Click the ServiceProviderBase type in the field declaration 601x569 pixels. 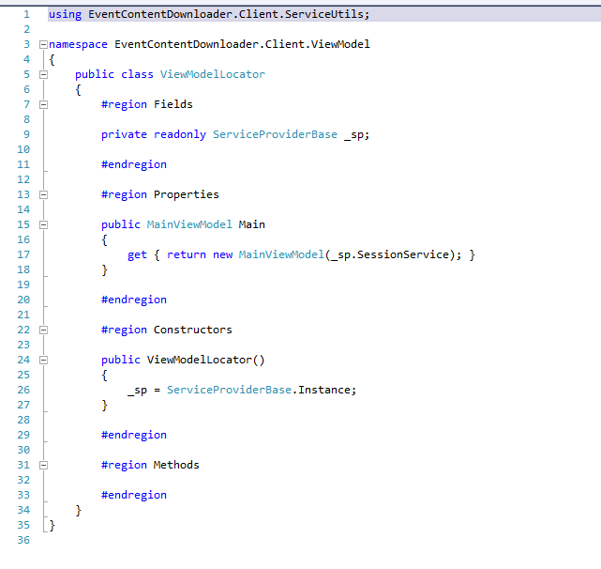pyautogui.click(x=274, y=134)
